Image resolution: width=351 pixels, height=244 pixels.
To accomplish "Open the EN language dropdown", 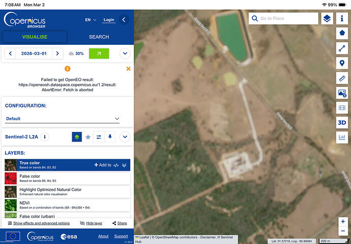I will [91, 20].
